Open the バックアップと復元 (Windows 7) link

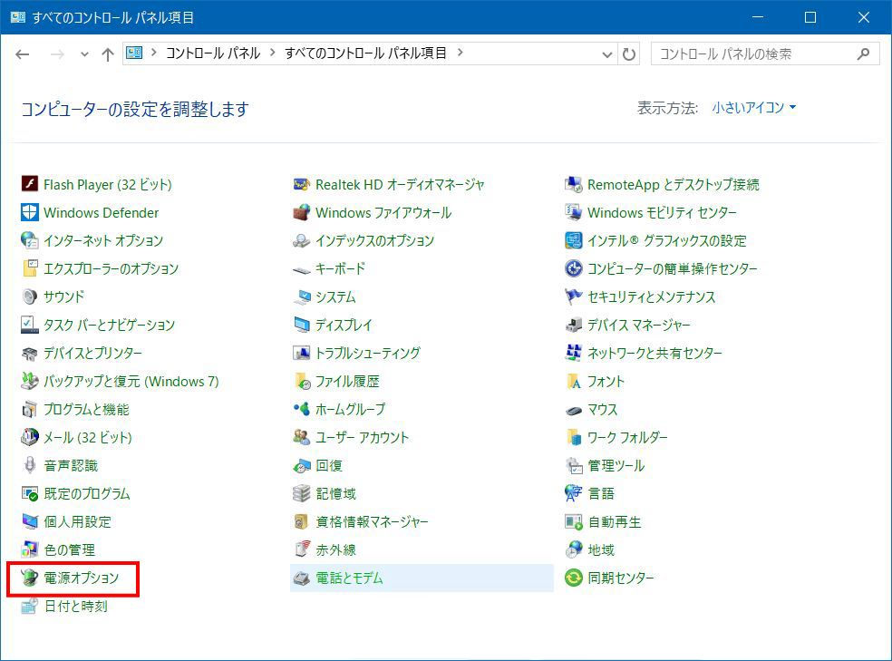click(x=131, y=381)
